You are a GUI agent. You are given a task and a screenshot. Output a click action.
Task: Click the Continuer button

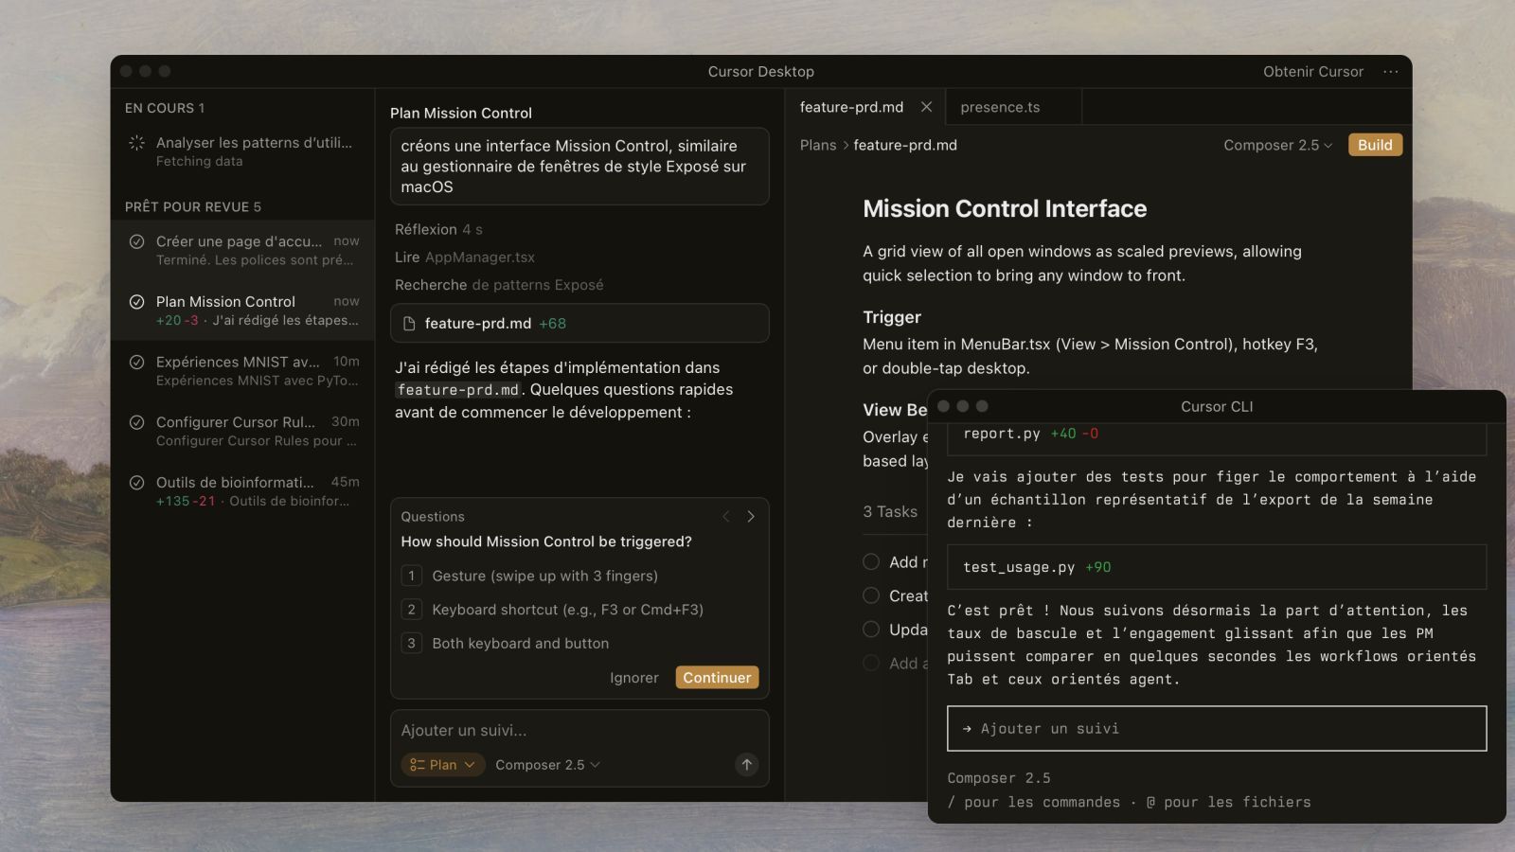click(717, 678)
